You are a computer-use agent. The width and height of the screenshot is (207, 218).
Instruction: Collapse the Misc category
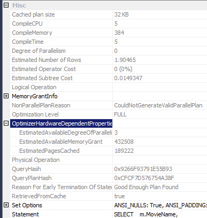[6, 5]
